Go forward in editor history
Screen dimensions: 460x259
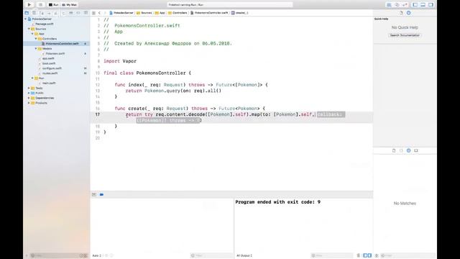point(105,13)
